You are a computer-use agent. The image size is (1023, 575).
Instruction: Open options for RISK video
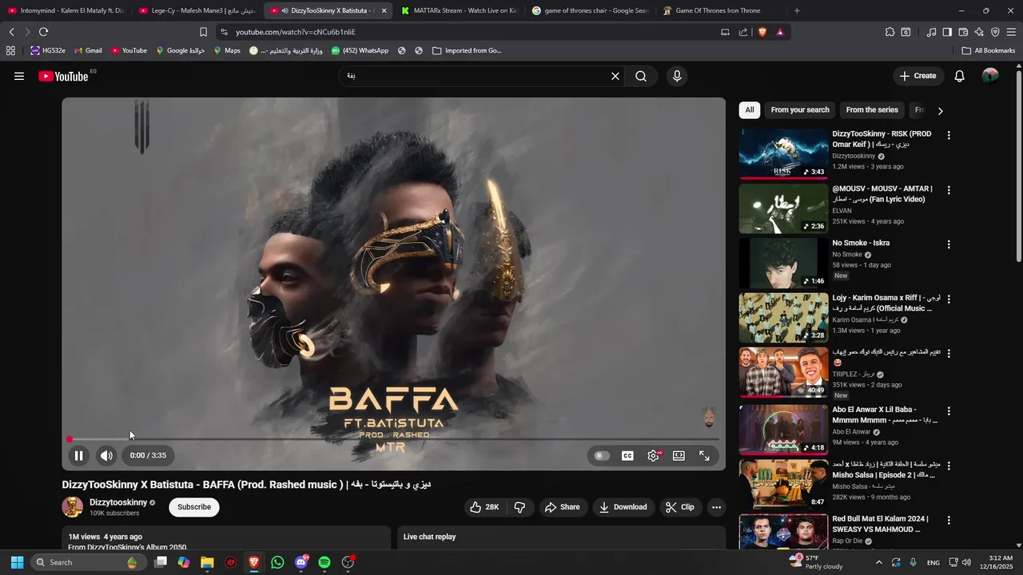click(949, 136)
